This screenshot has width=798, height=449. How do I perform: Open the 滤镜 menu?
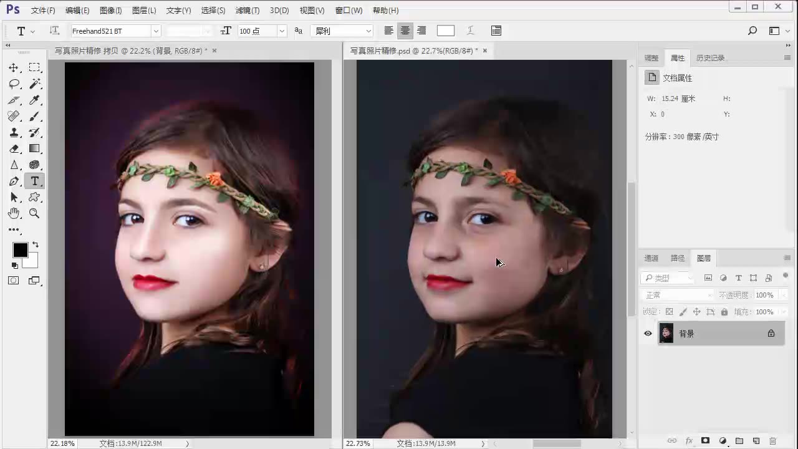point(247,10)
